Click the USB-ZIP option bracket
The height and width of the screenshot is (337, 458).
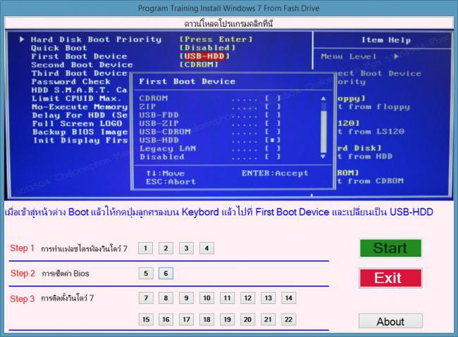click(273, 123)
